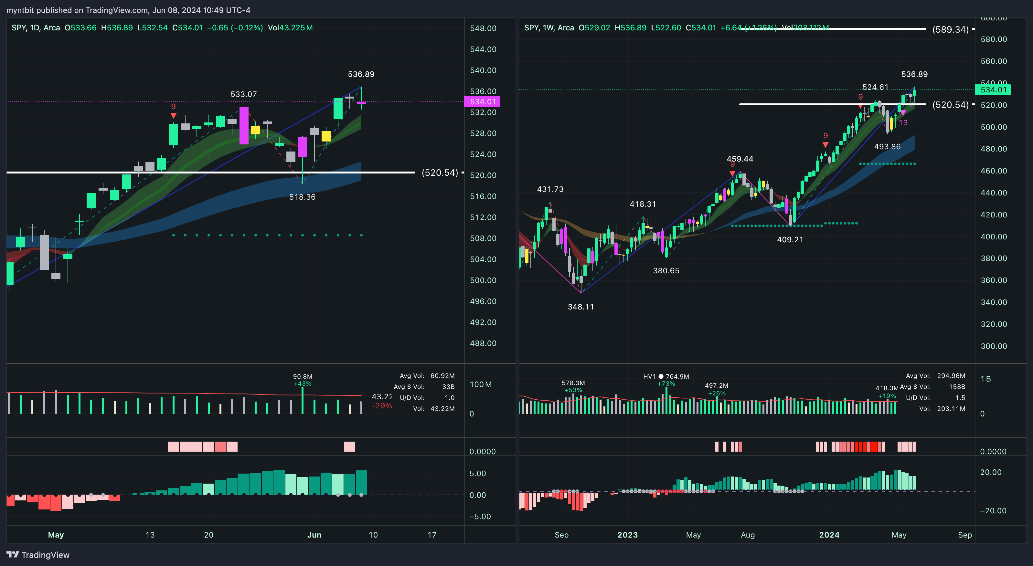Click the daily Avg Vol 60.92M value
The width and height of the screenshot is (1033, 566).
point(442,376)
